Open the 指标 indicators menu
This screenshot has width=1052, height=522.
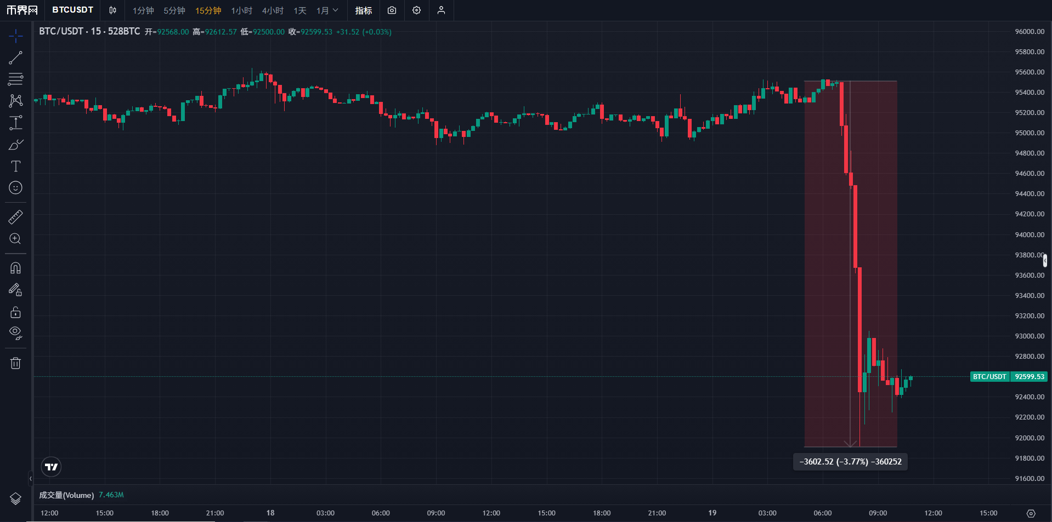[363, 10]
